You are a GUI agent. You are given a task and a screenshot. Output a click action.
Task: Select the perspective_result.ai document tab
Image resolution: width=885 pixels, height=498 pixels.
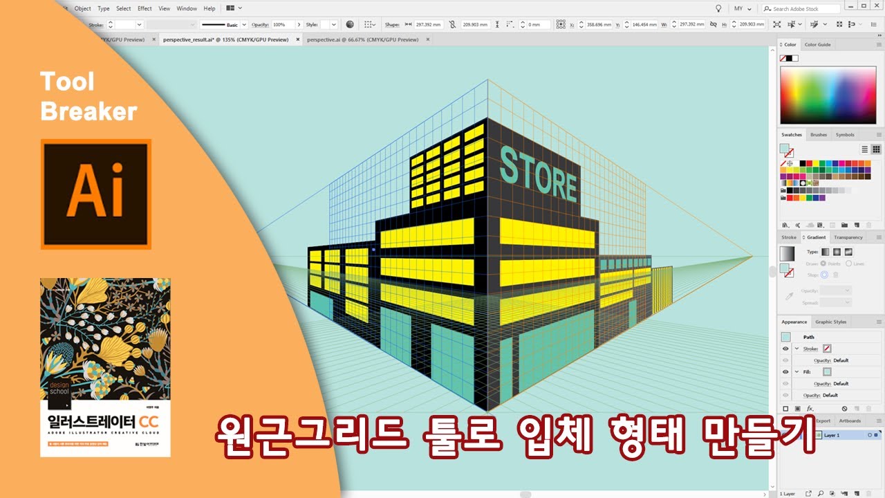[226, 39]
